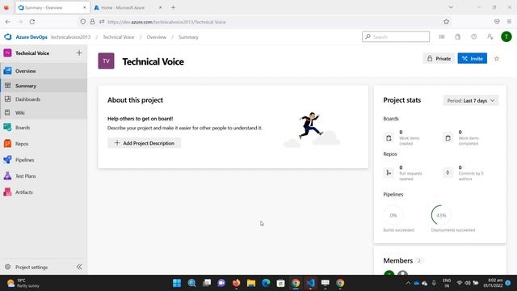Reload the page with refresh button
The width and height of the screenshot is (517, 291).
(32, 22)
